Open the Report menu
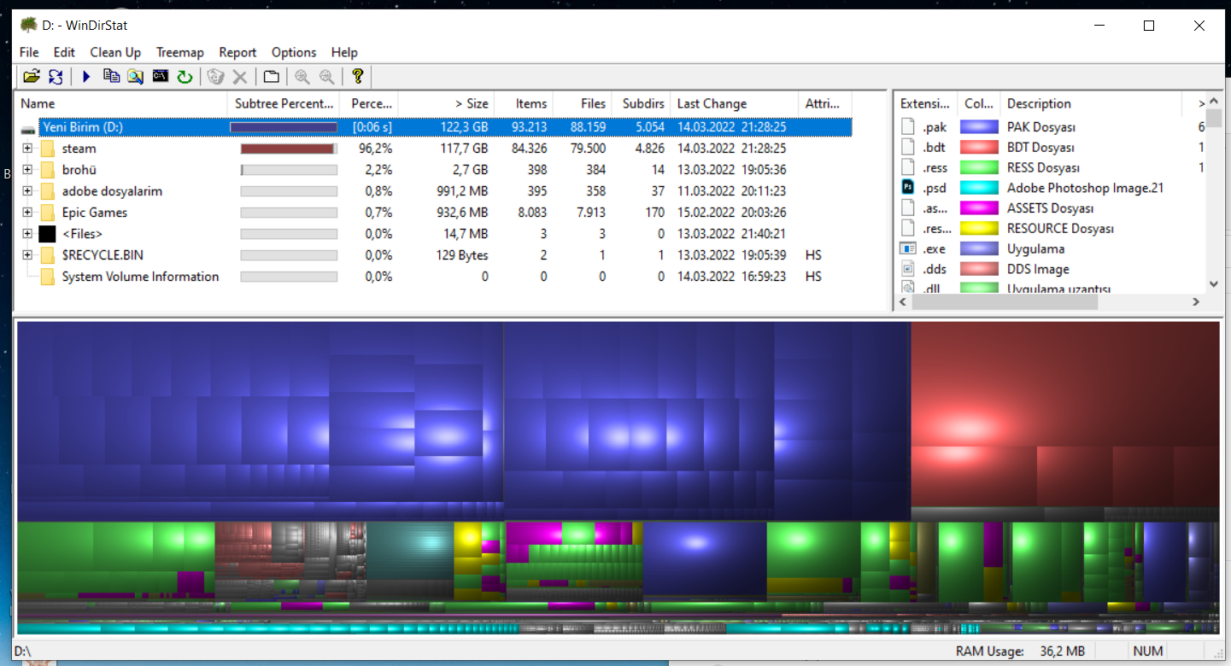This screenshot has width=1231, height=666. (x=237, y=52)
